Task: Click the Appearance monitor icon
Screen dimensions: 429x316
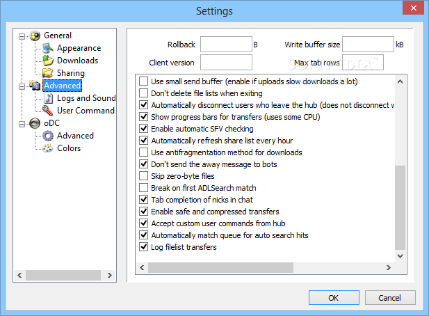Action: pos(48,48)
